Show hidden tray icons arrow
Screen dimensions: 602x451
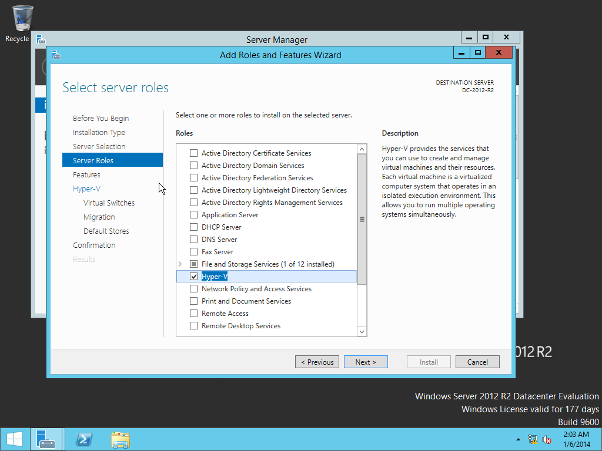pyautogui.click(x=518, y=439)
